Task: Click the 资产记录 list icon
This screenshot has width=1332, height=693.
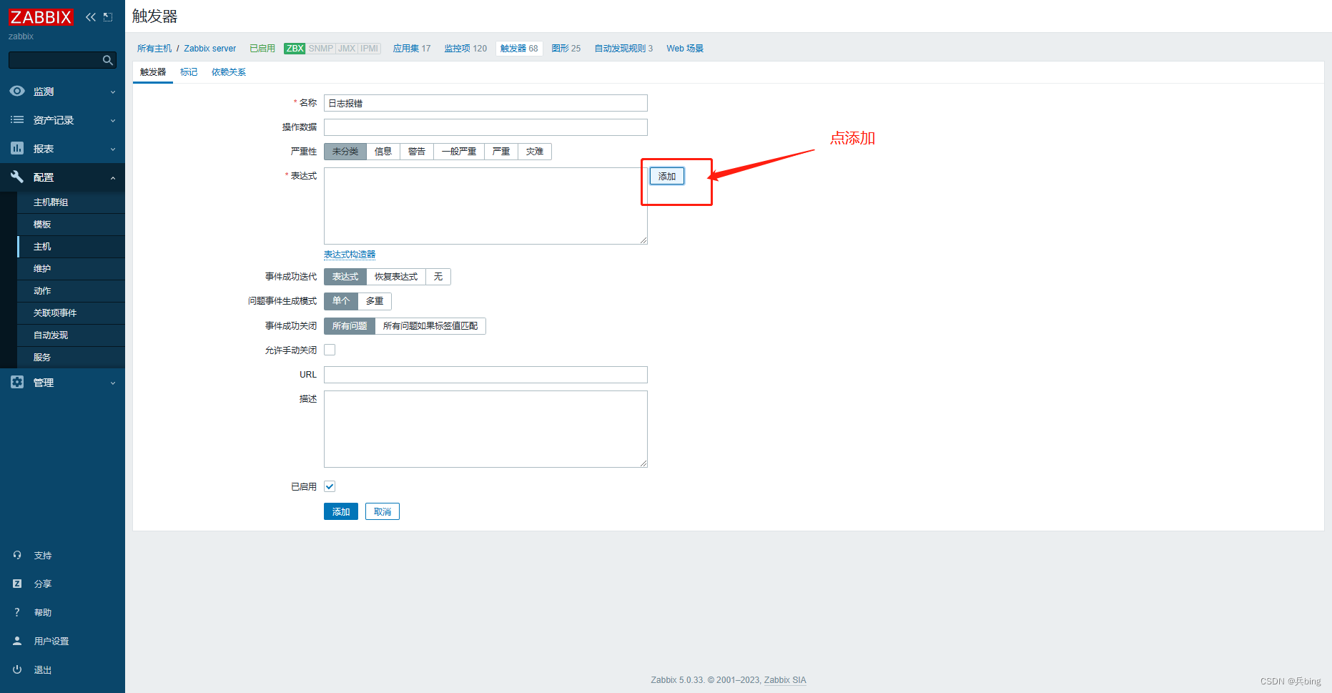Action: click(17, 119)
